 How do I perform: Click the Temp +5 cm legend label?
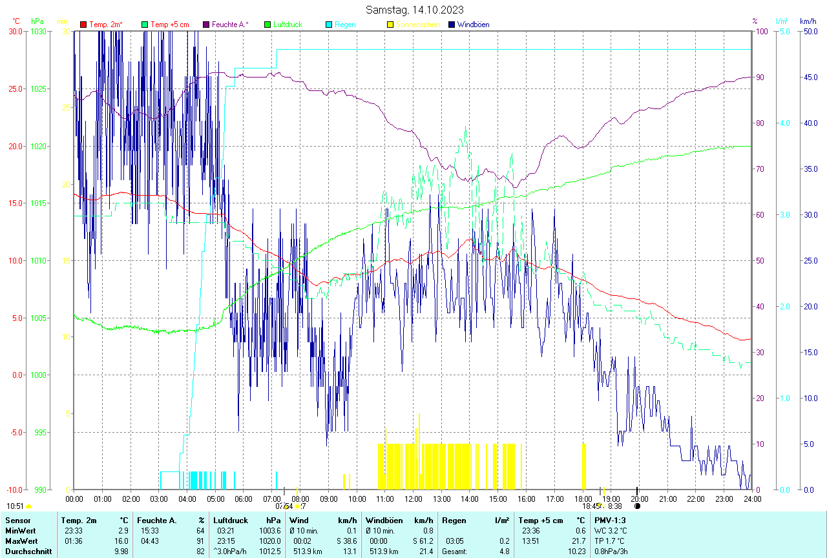170,25
